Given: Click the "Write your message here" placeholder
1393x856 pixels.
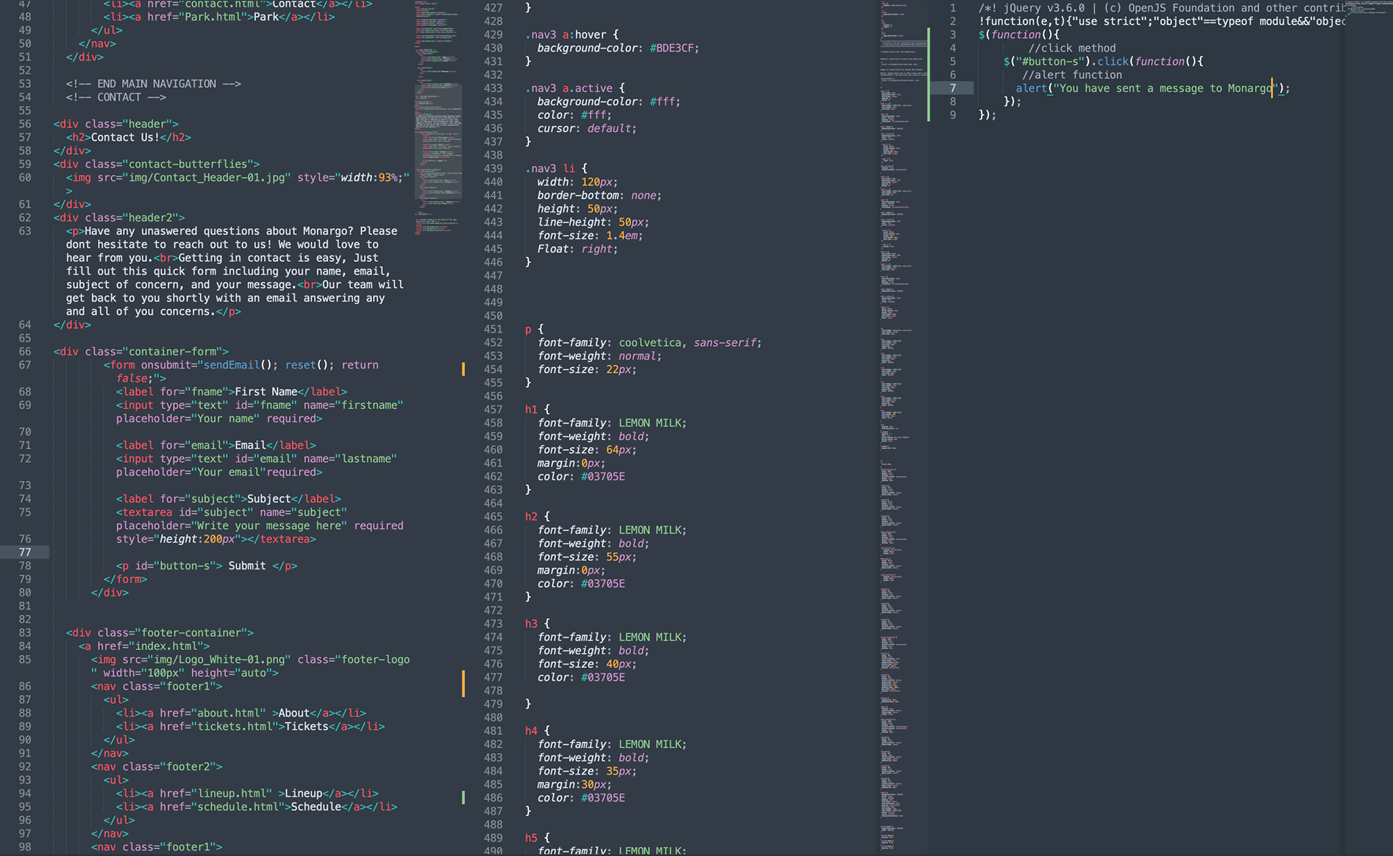Looking at the screenshot, I should pyautogui.click(x=269, y=526).
